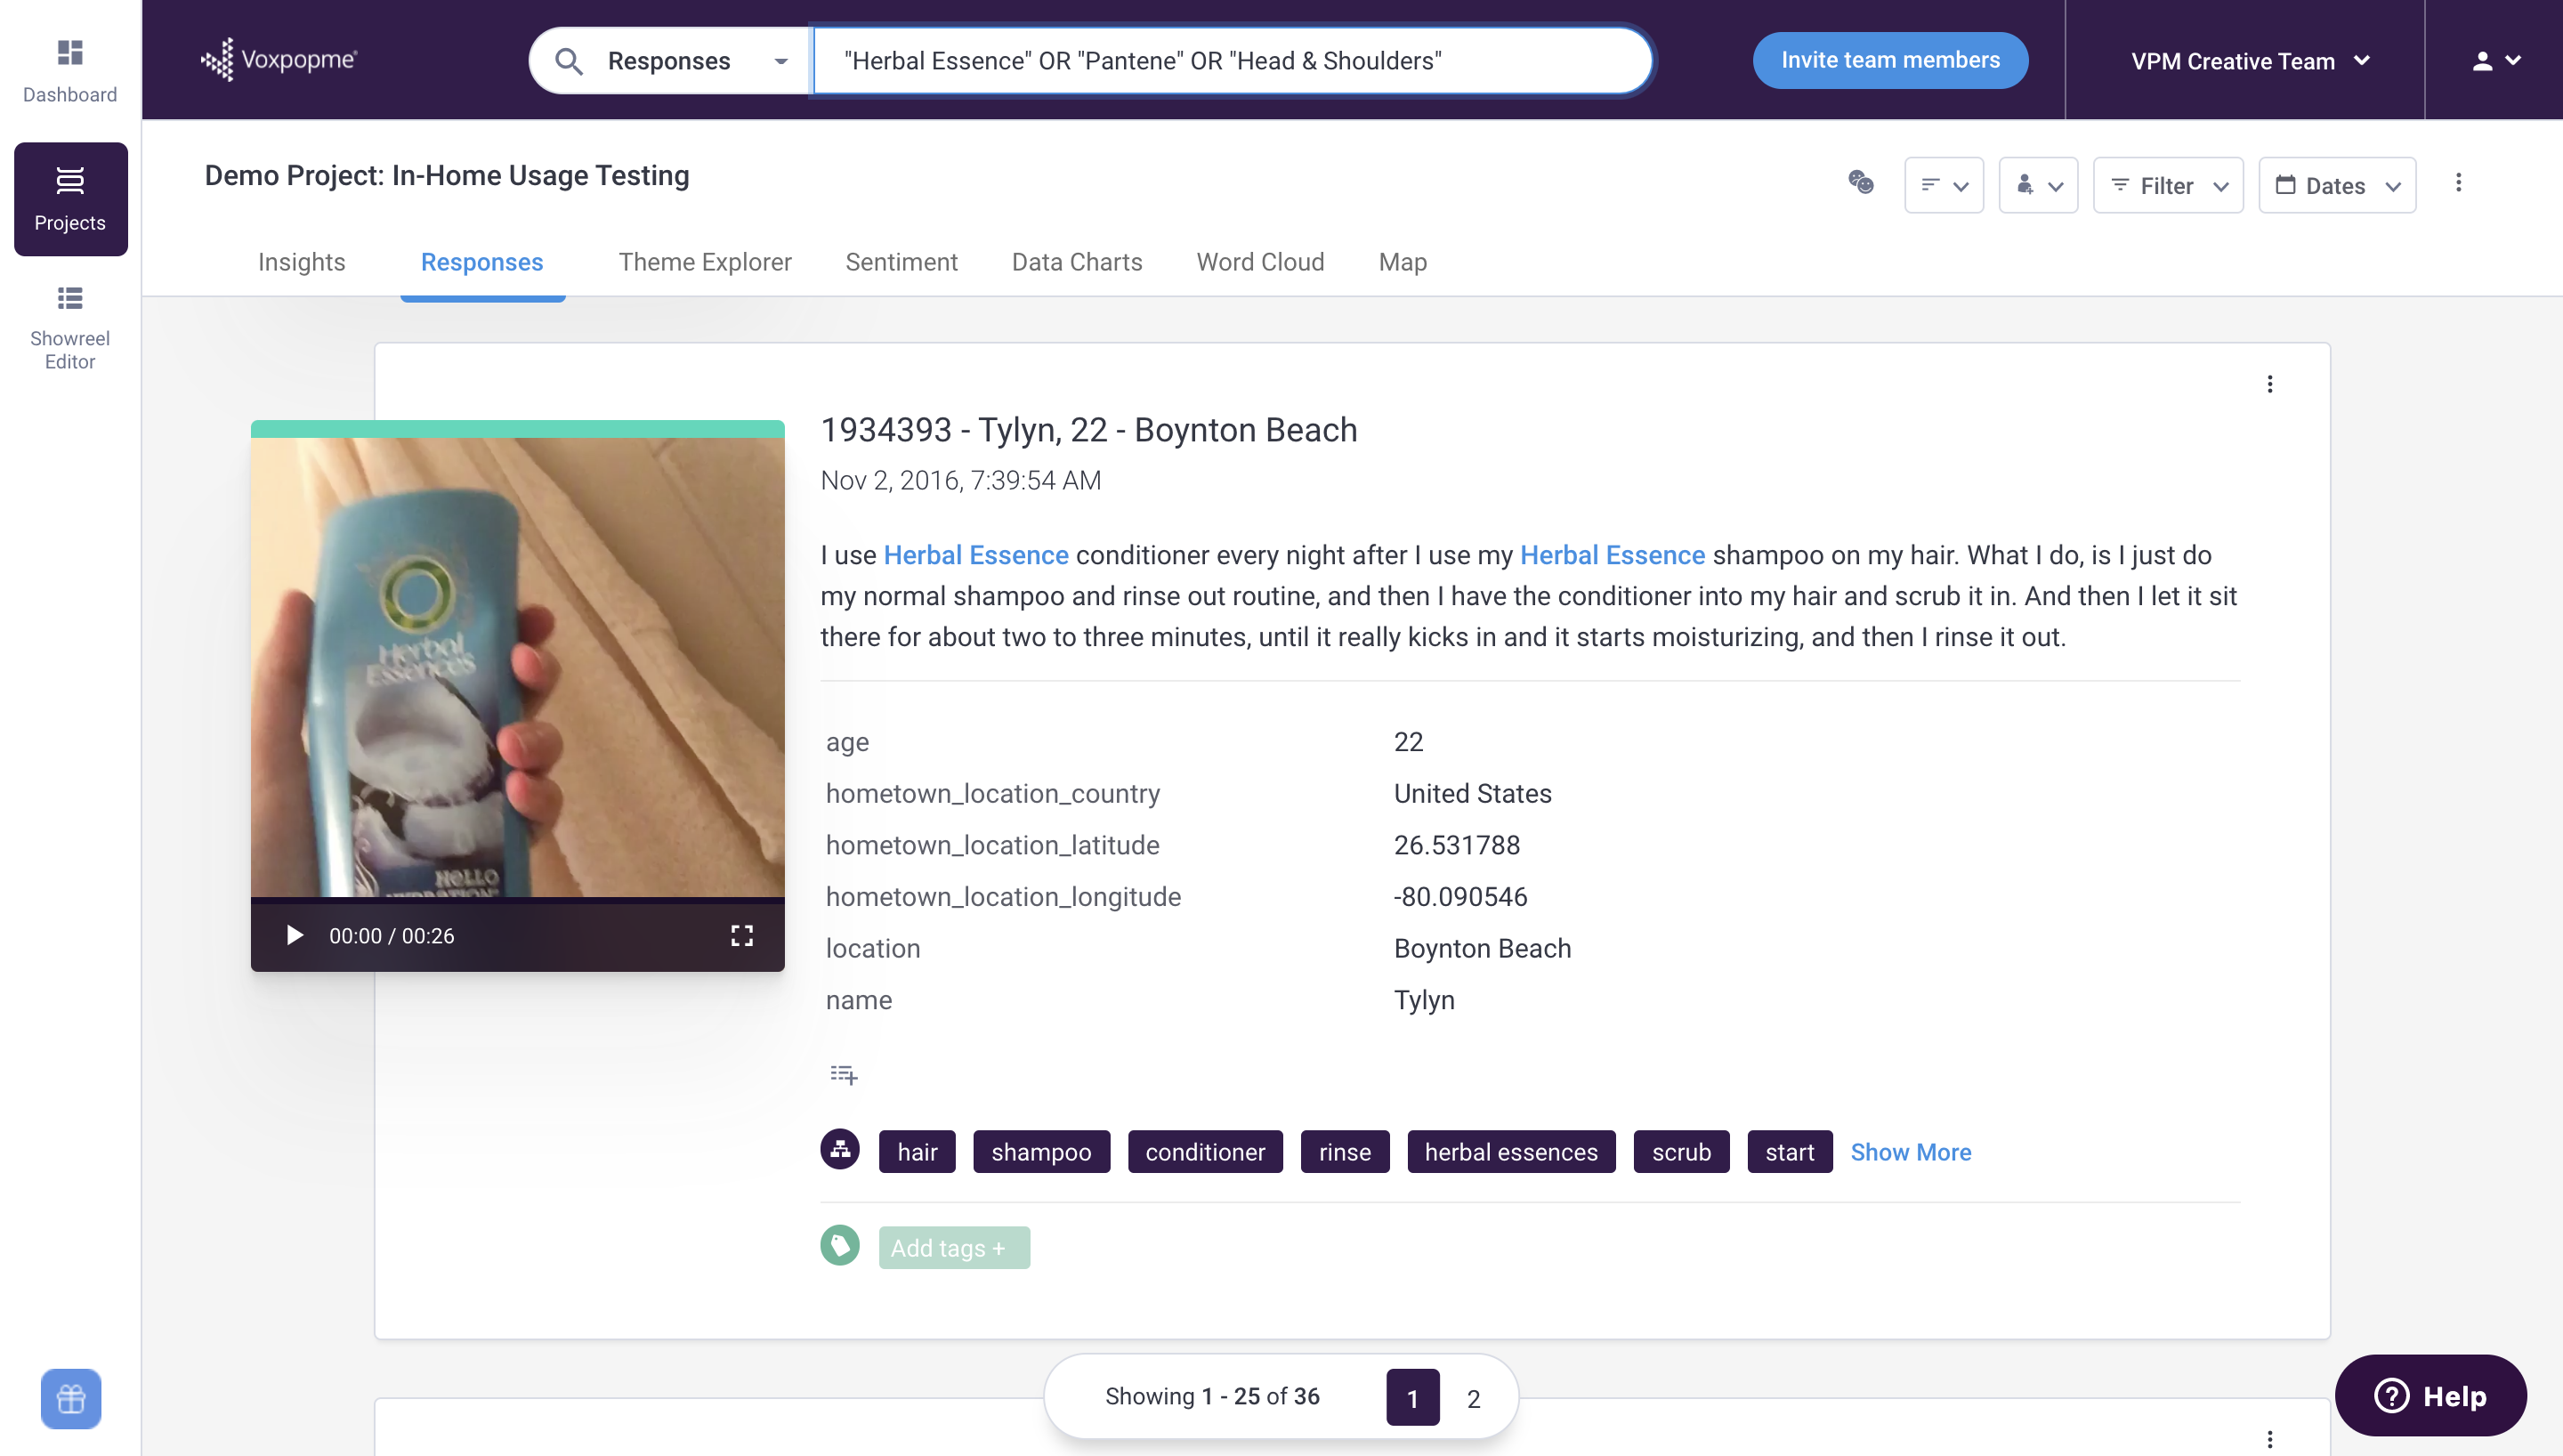Go to the Sentiment tab

pyautogui.click(x=901, y=262)
